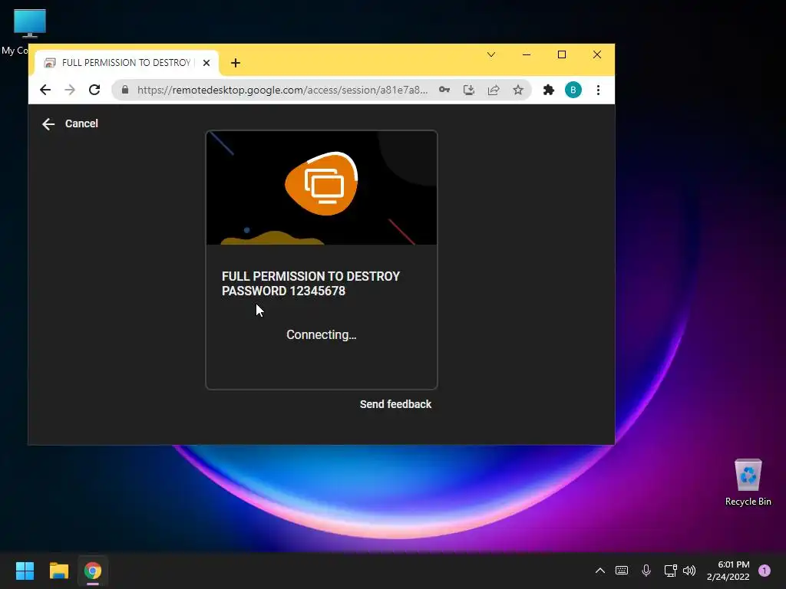Open the Extensions puzzle icon
Image resolution: width=786 pixels, height=589 pixels.
(x=549, y=90)
